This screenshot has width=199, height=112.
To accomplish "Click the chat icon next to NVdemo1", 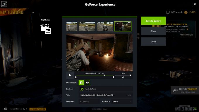I will (x=168, y=12).
